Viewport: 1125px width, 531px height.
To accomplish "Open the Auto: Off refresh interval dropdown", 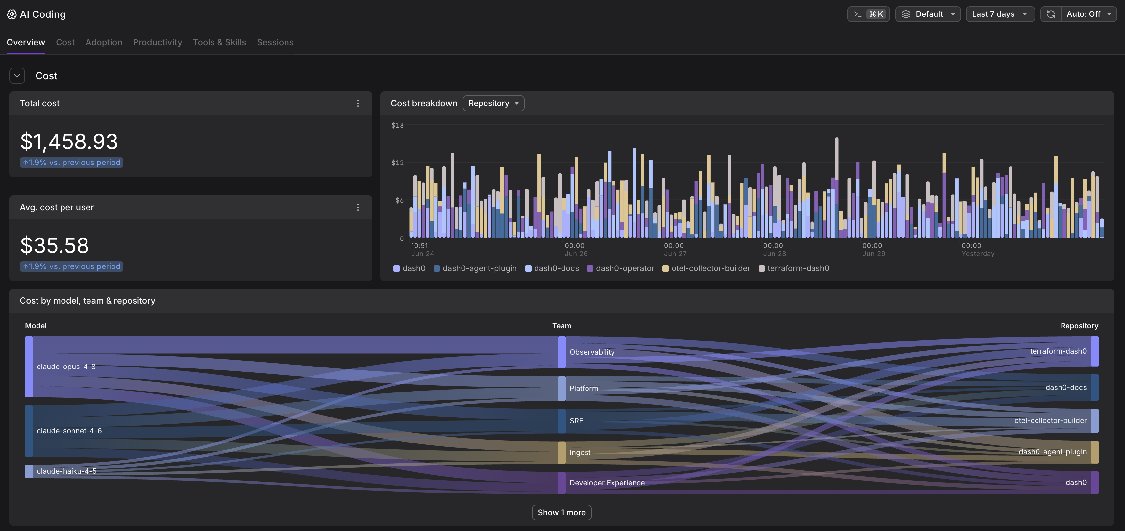I will point(1089,14).
